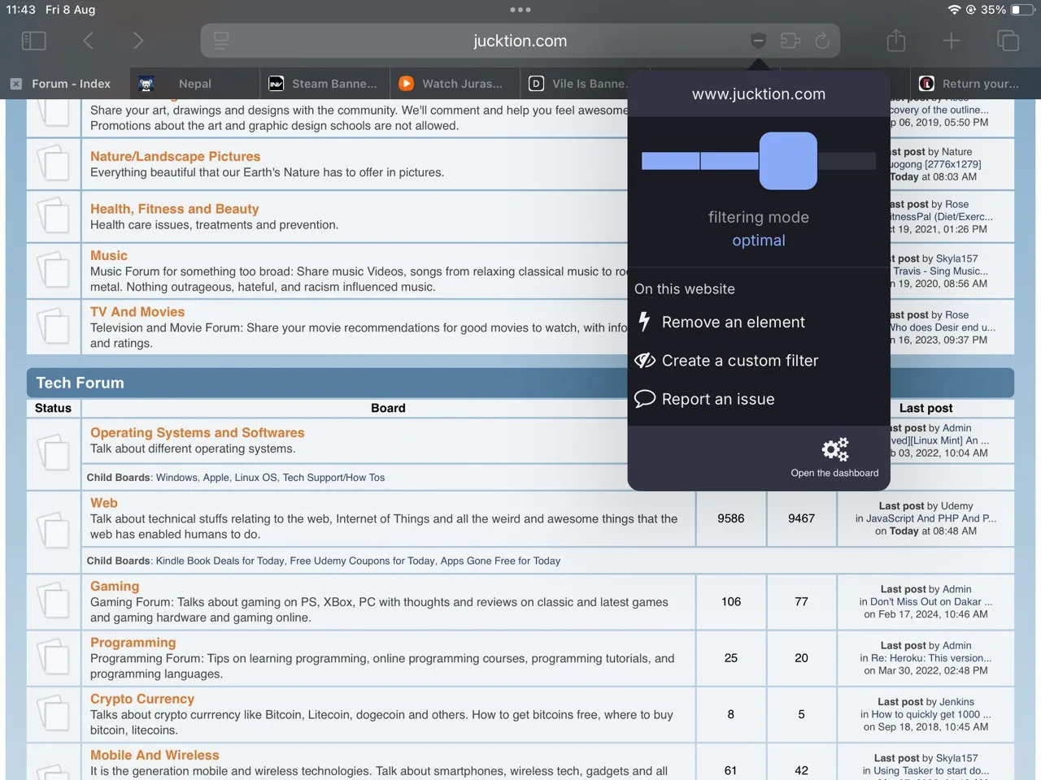Open the dashboard gears icon
This screenshot has height=780, width=1041.
834,449
